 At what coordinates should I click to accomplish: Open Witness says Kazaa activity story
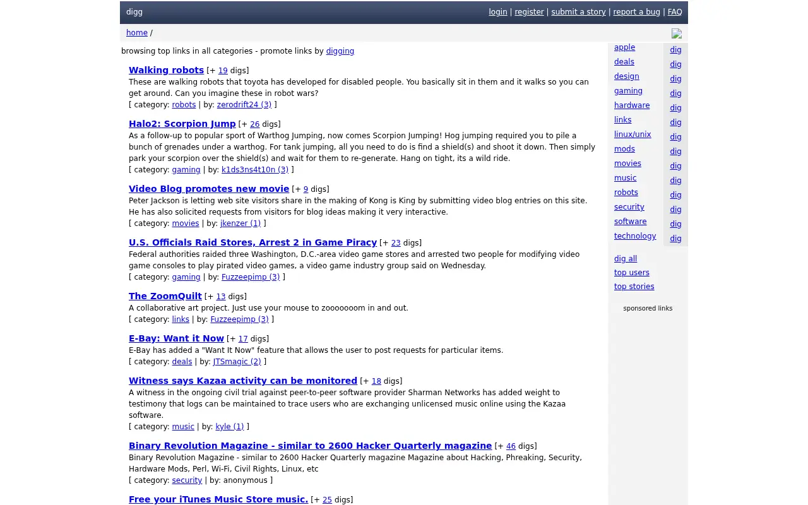(243, 381)
